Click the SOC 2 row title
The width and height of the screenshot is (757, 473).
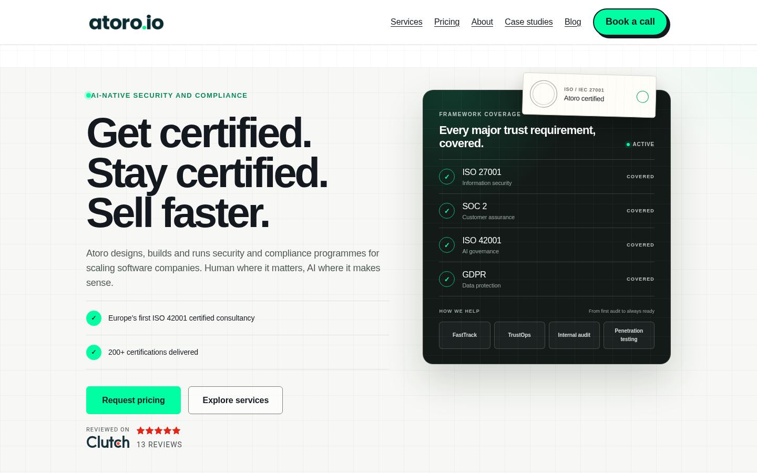pyautogui.click(x=474, y=207)
